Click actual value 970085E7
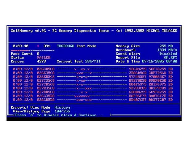189x142 pixels. click(x=157, y=77)
